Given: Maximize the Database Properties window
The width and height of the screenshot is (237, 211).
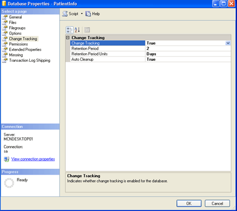Looking at the screenshot, I should [x=223, y=4].
